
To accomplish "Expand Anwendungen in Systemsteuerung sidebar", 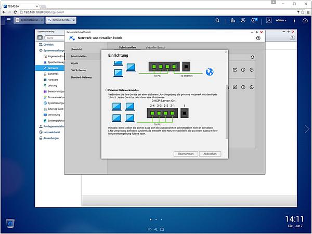I will [x=49, y=138].
